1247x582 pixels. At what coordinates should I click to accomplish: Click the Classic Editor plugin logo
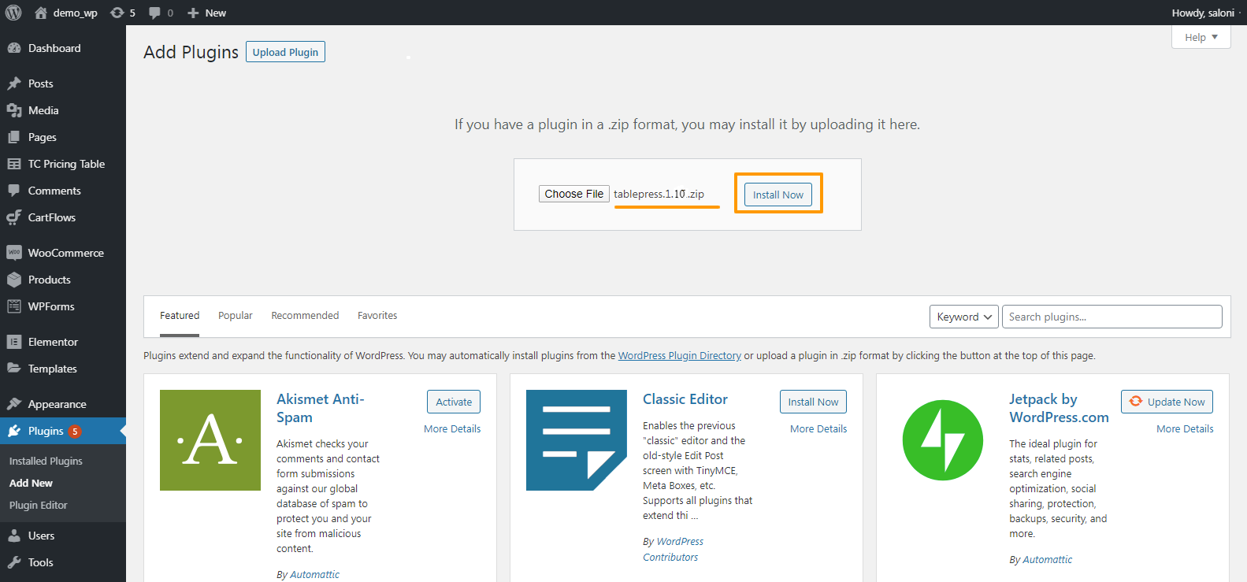[577, 440]
